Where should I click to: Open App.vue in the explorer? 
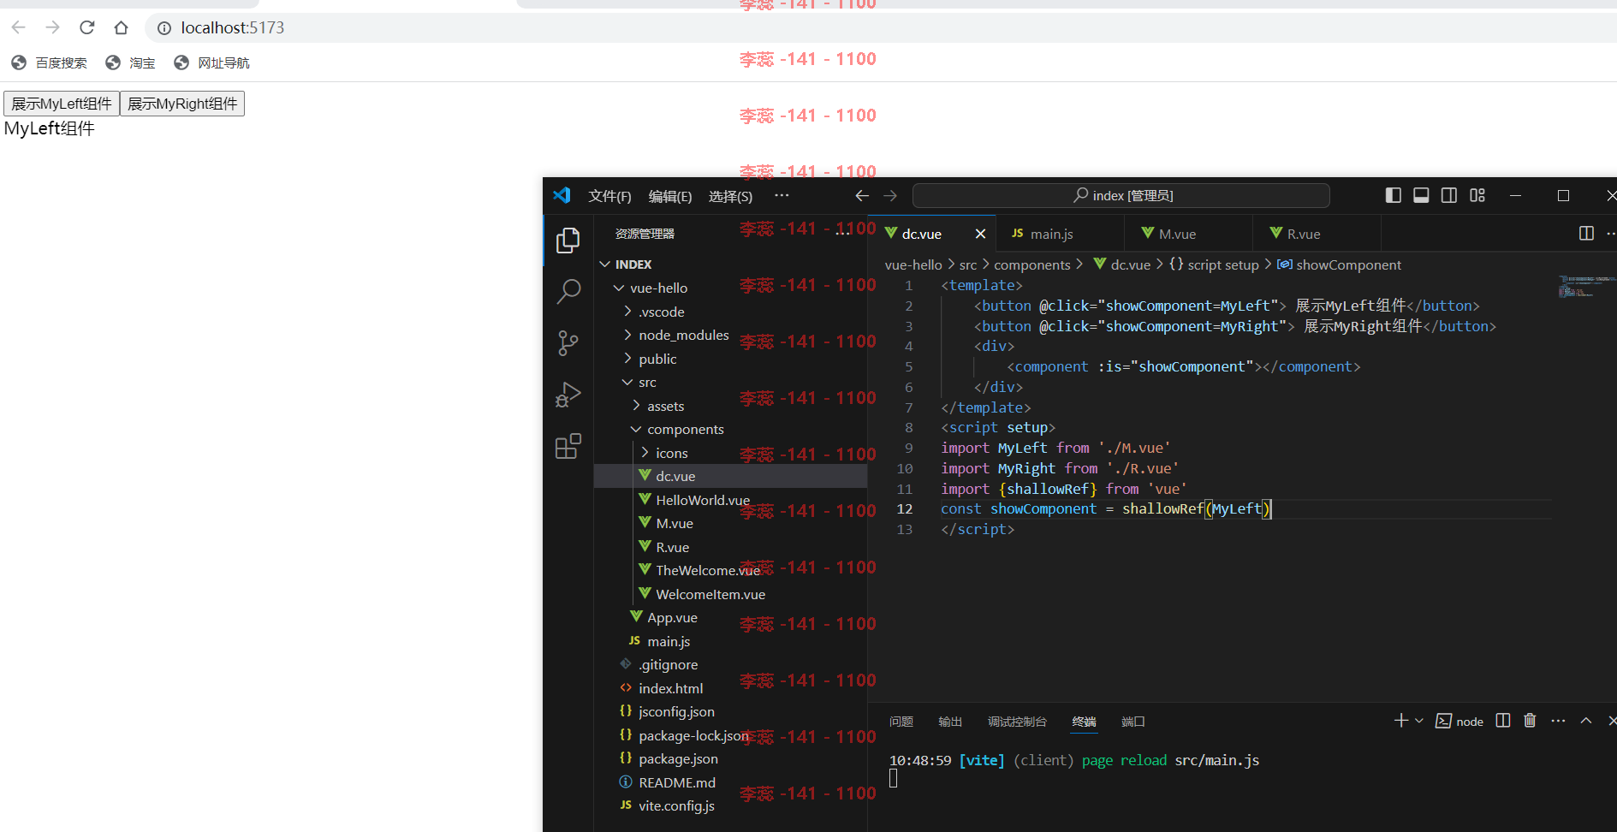730,617
